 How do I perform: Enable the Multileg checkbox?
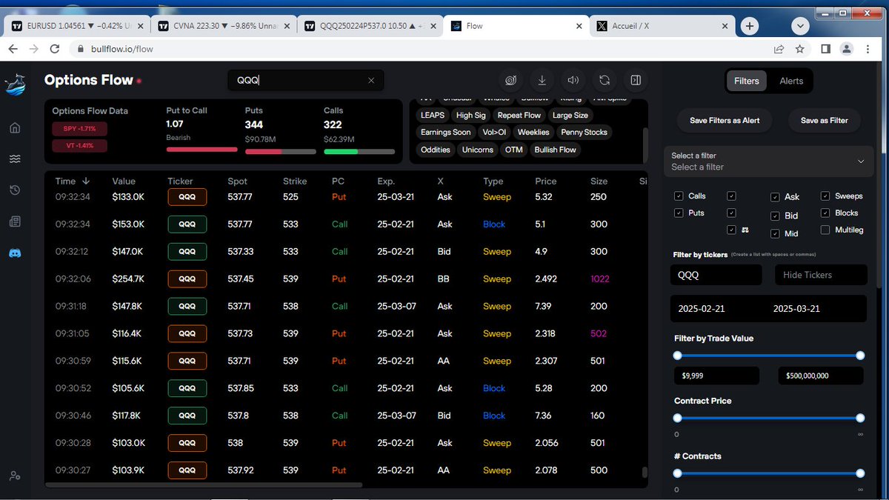825,230
